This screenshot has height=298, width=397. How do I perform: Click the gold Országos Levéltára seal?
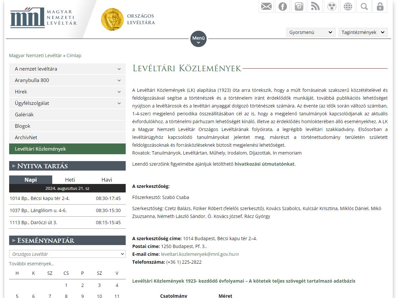(112, 19)
